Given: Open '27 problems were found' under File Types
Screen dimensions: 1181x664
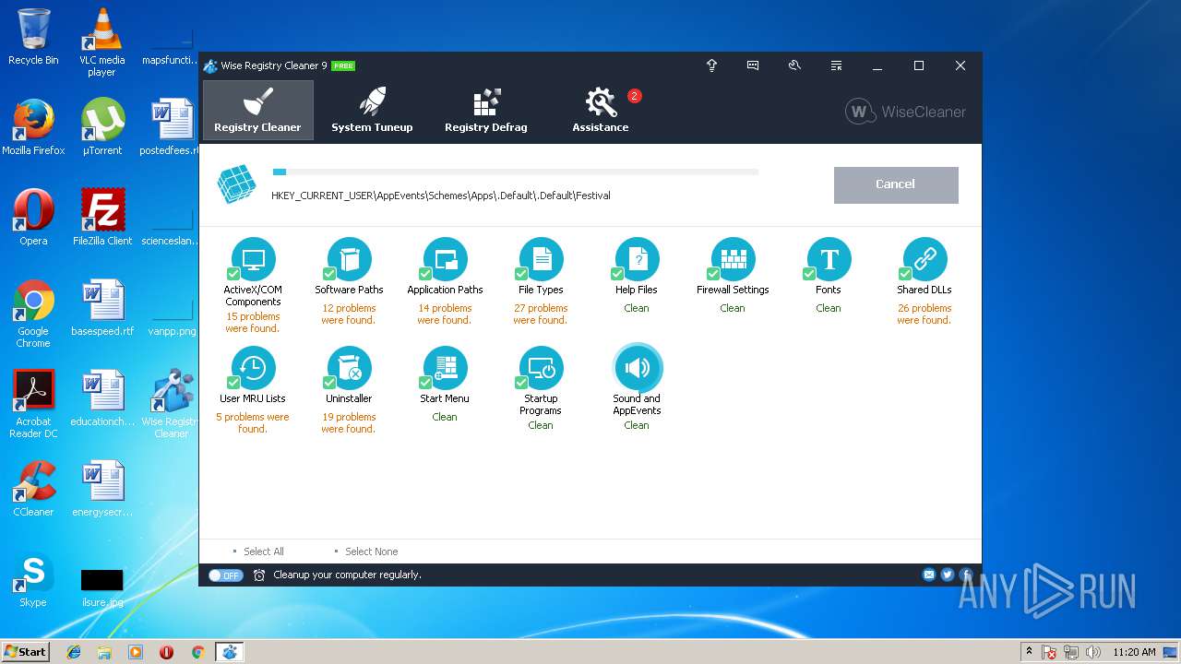Looking at the screenshot, I should point(541,314).
